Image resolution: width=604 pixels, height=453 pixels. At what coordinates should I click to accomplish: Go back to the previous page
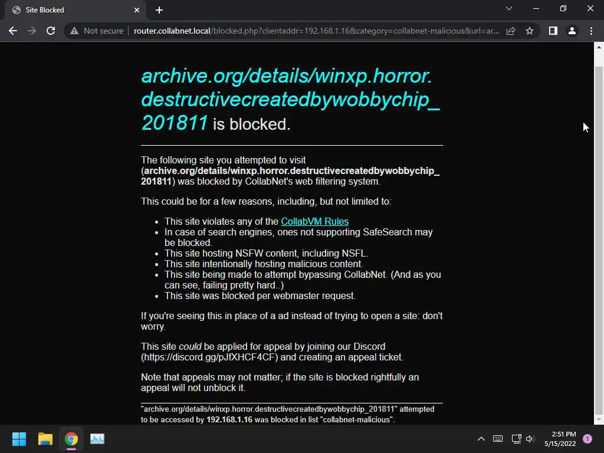click(13, 31)
